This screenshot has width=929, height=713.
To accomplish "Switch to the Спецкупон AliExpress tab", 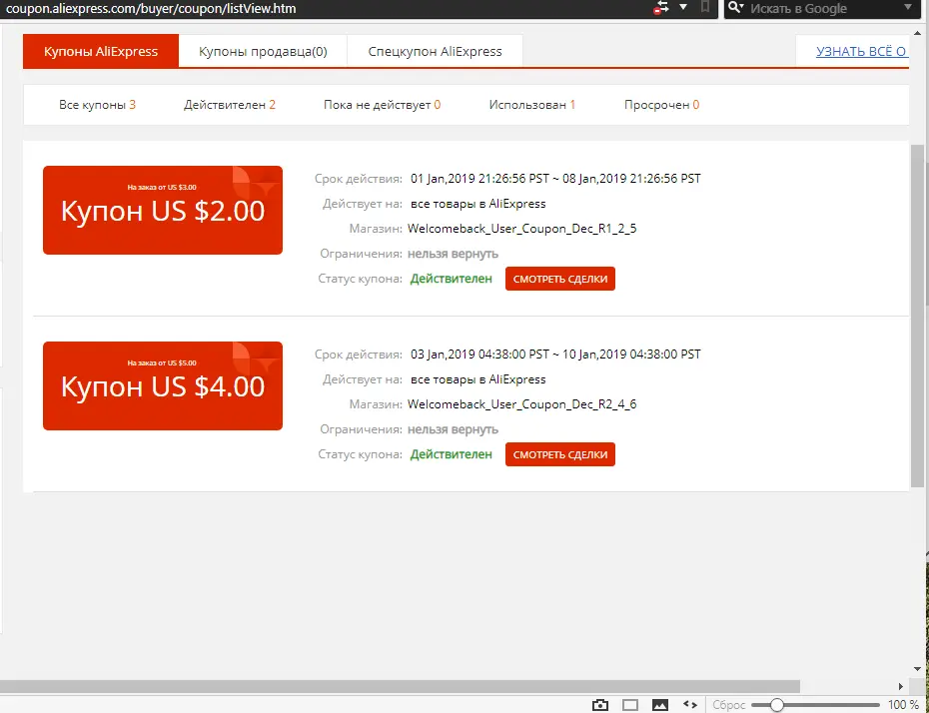I will pos(435,51).
